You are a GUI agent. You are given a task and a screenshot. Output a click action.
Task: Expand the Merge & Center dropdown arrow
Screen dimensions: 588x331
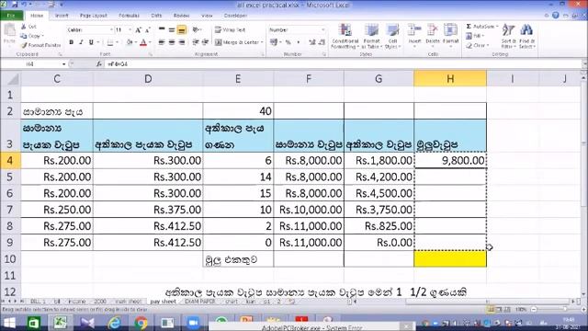coord(262,42)
